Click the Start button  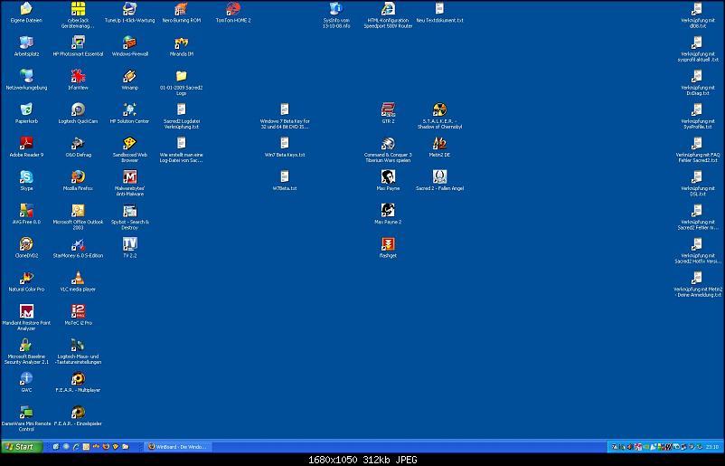(x=22, y=447)
